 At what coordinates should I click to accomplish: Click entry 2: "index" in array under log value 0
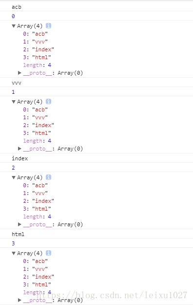pyautogui.click(x=39, y=49)
